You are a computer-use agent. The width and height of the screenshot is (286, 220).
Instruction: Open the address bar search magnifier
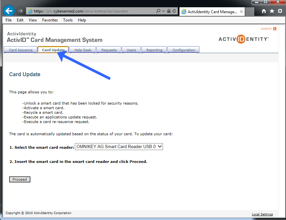[x=158, y=11]
